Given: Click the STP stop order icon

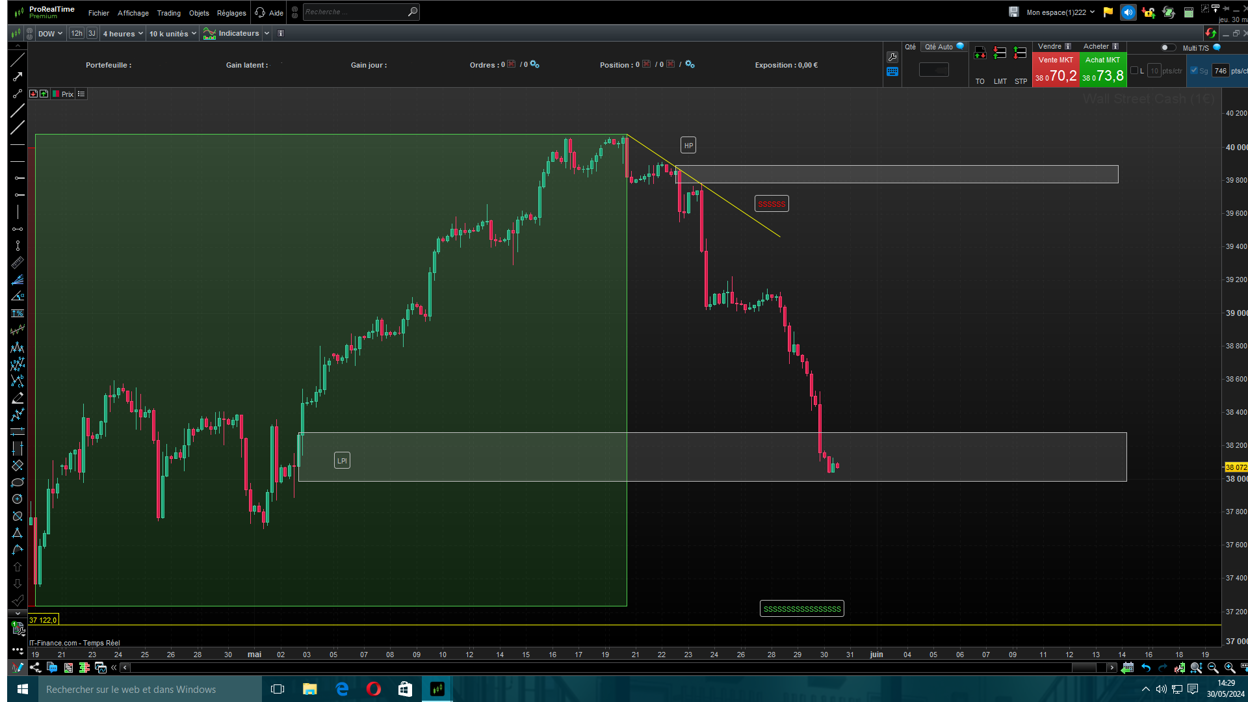Looking at the screenshot, I should pos(1020,54).
